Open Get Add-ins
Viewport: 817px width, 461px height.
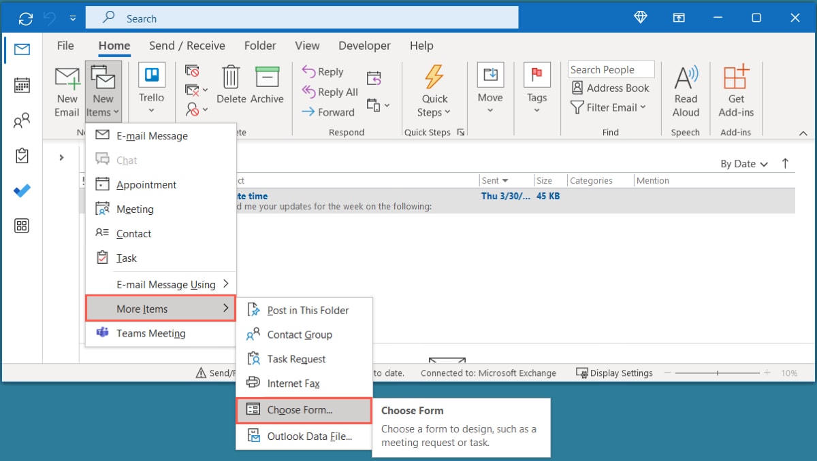point(735,88)
